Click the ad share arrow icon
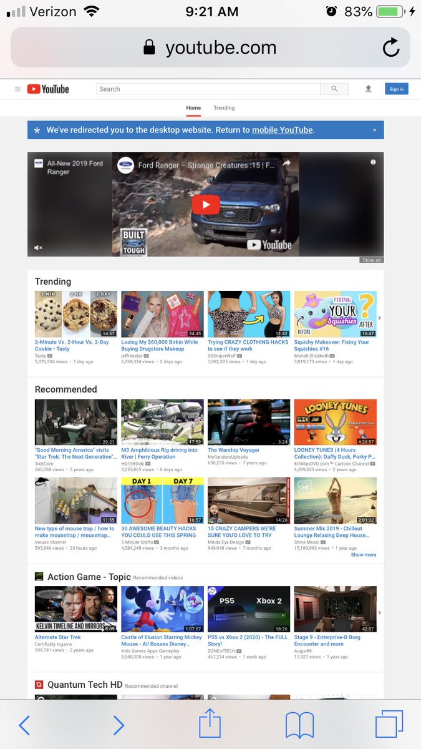The image size is (421, 749). click(x=286, y=164)
